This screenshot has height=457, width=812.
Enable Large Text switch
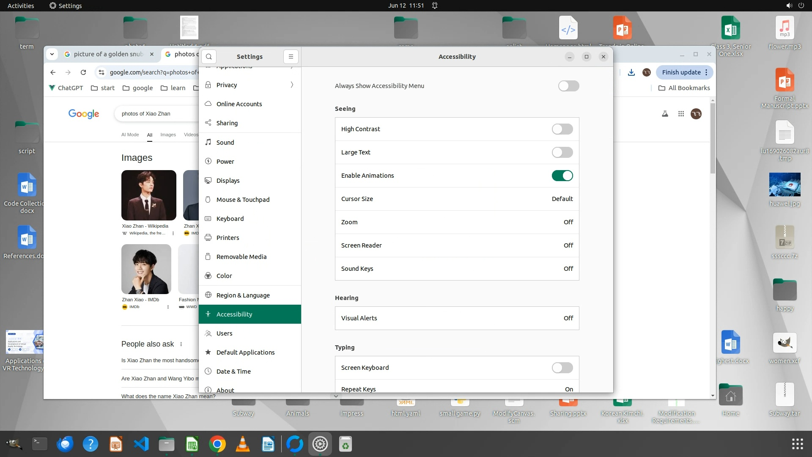562,152
